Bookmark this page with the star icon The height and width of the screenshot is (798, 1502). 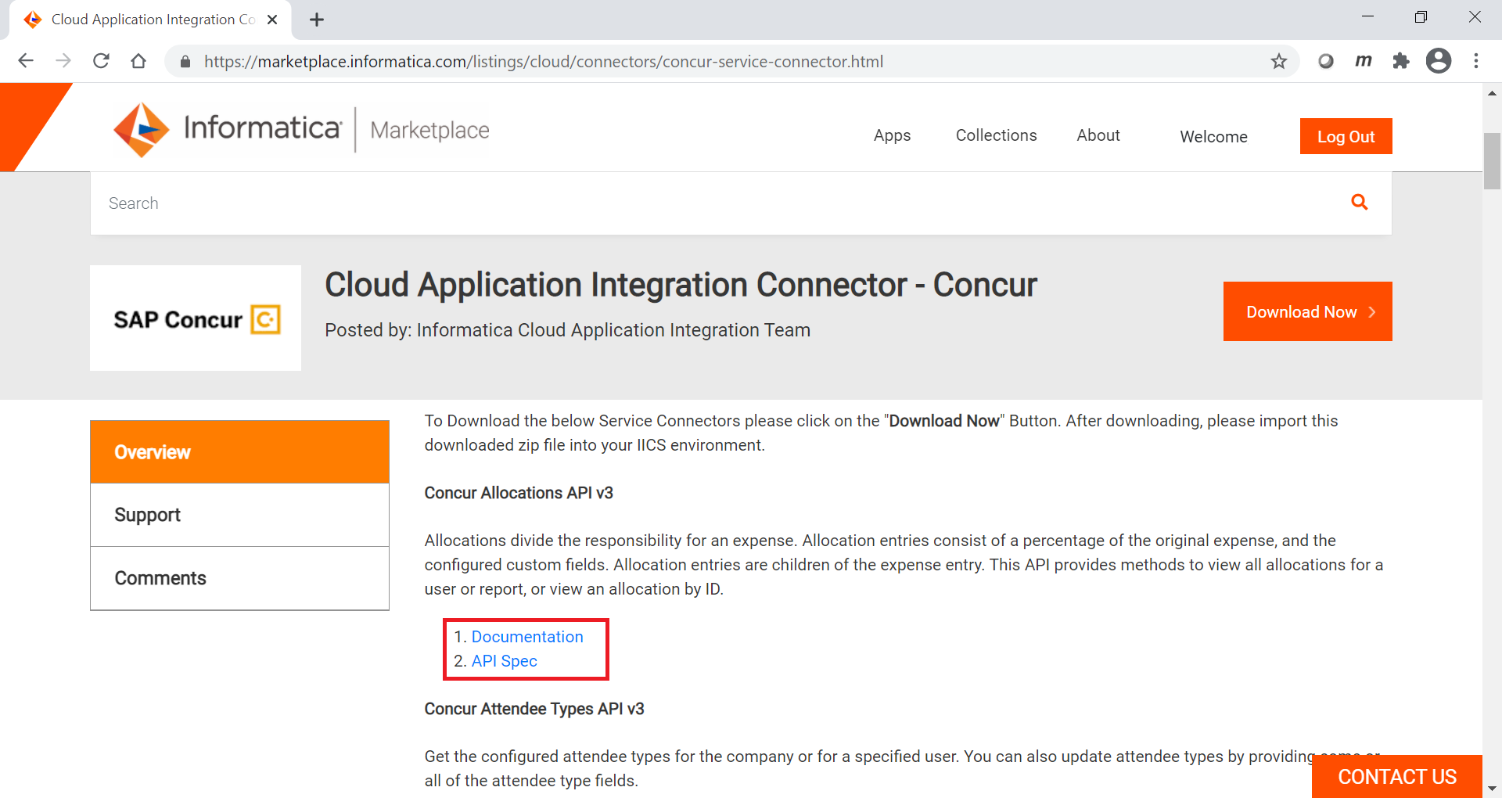(1279, 61)
